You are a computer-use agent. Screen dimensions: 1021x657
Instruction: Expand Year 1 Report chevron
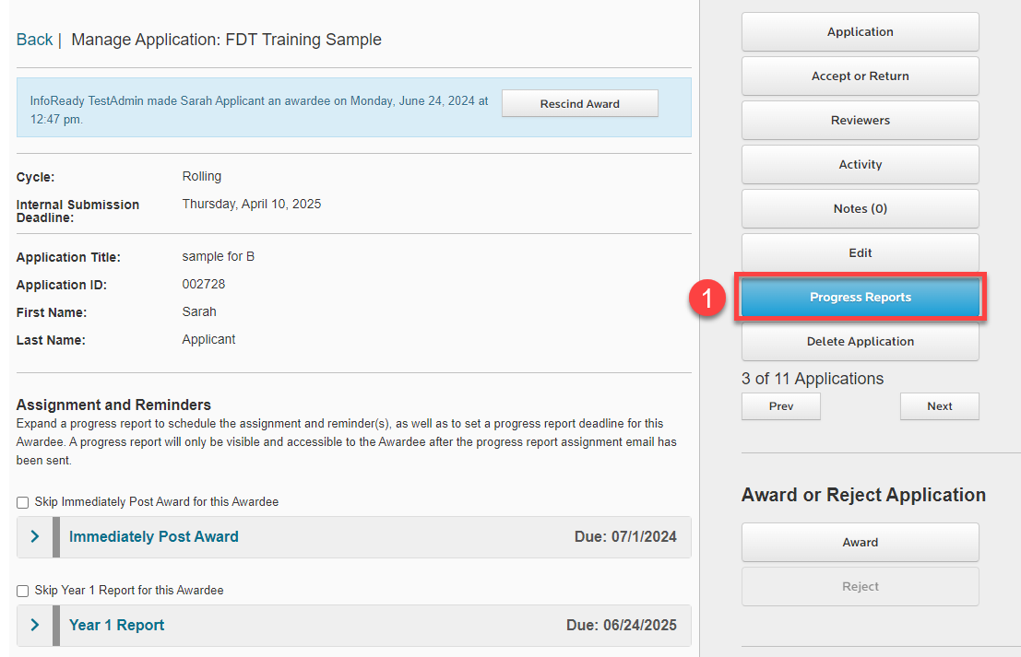coord(35,625)
